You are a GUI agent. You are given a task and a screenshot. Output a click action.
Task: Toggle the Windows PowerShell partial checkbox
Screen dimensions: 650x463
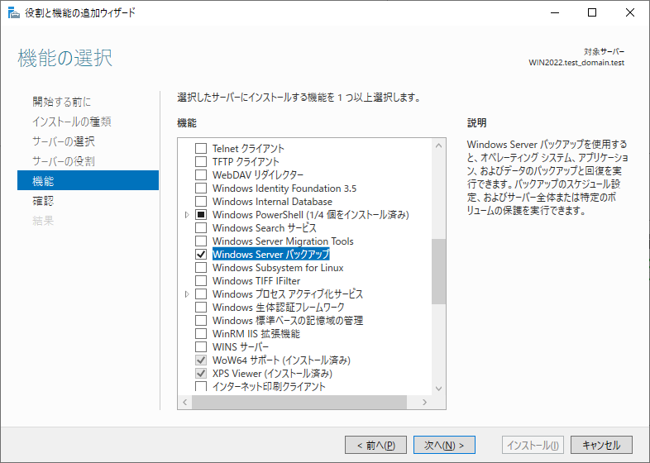[x=201, y=215]
